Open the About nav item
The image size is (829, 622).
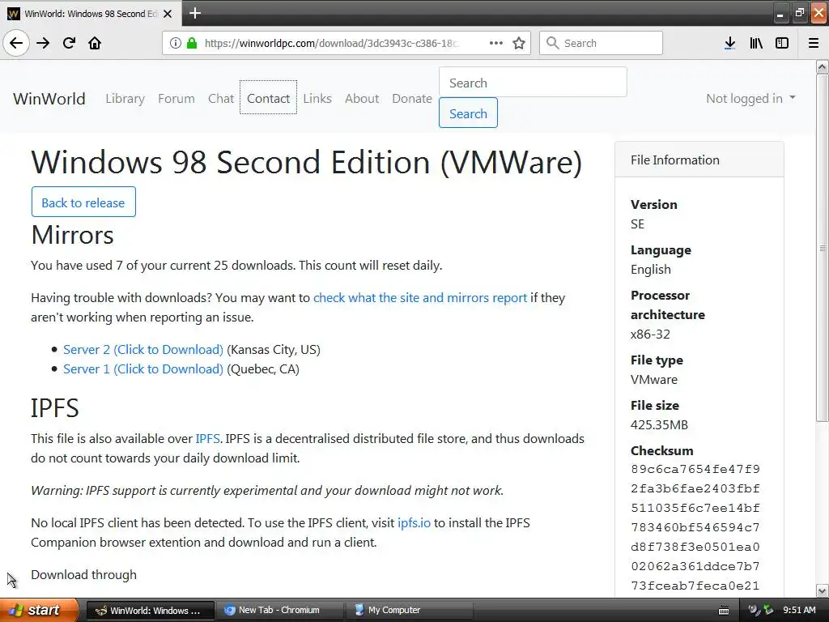click(362, 98)
